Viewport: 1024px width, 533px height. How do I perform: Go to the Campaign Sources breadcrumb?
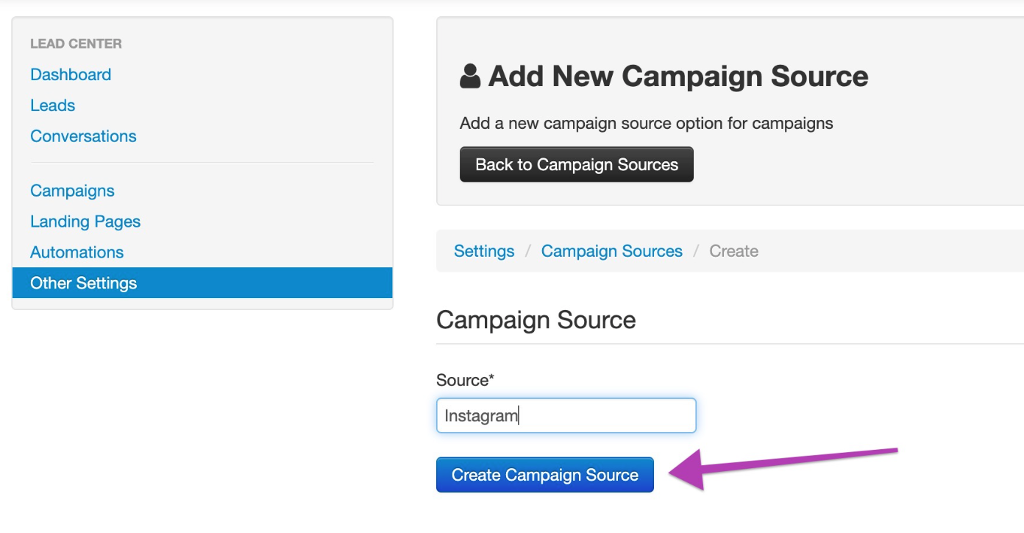point(612,251)
